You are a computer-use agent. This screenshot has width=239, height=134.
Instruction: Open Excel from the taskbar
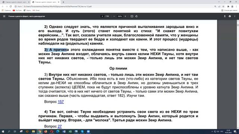tap(70, 131)
